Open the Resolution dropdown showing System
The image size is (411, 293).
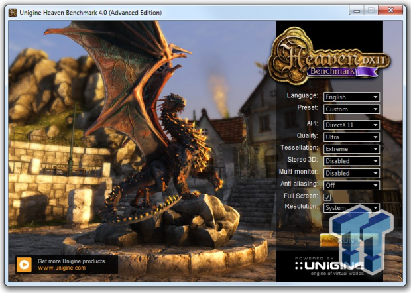[351, 208]
